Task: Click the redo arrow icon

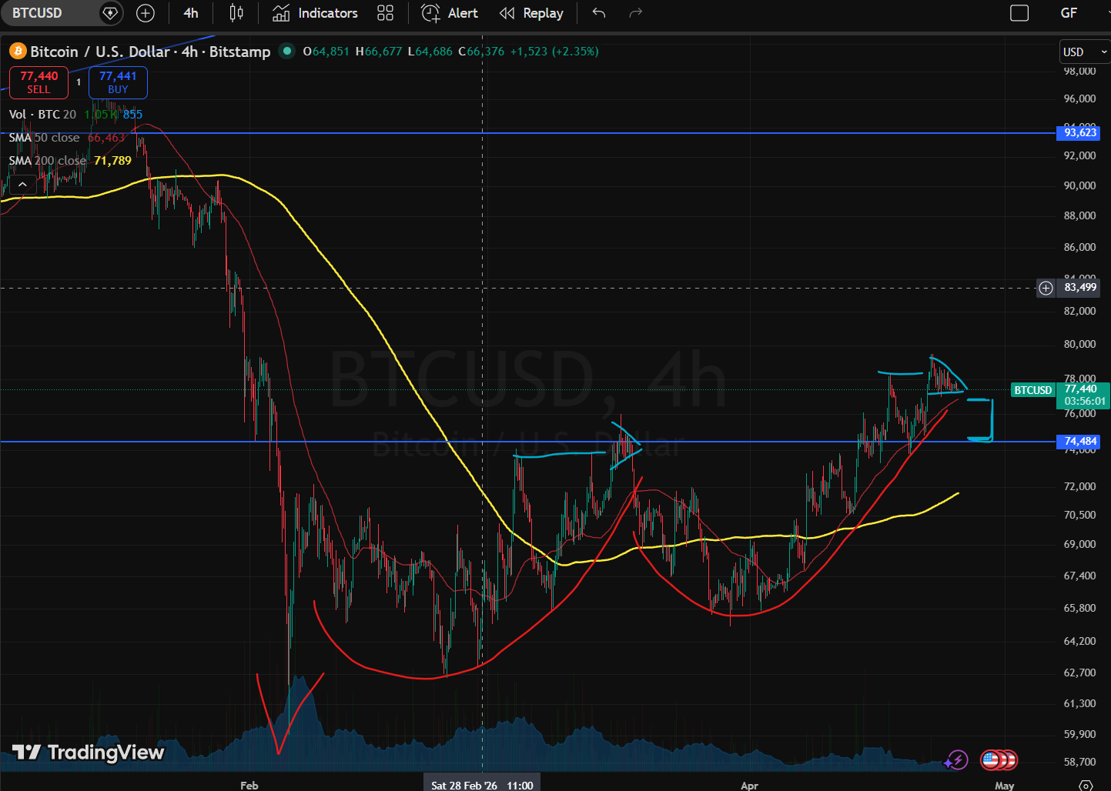Action: coord(635,13)
